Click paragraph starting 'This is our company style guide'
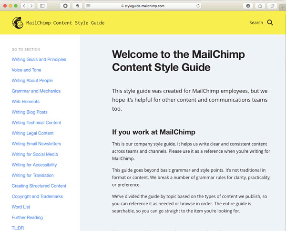The width and height of the screenshot is (286, 231). click(x=191, y=151)
